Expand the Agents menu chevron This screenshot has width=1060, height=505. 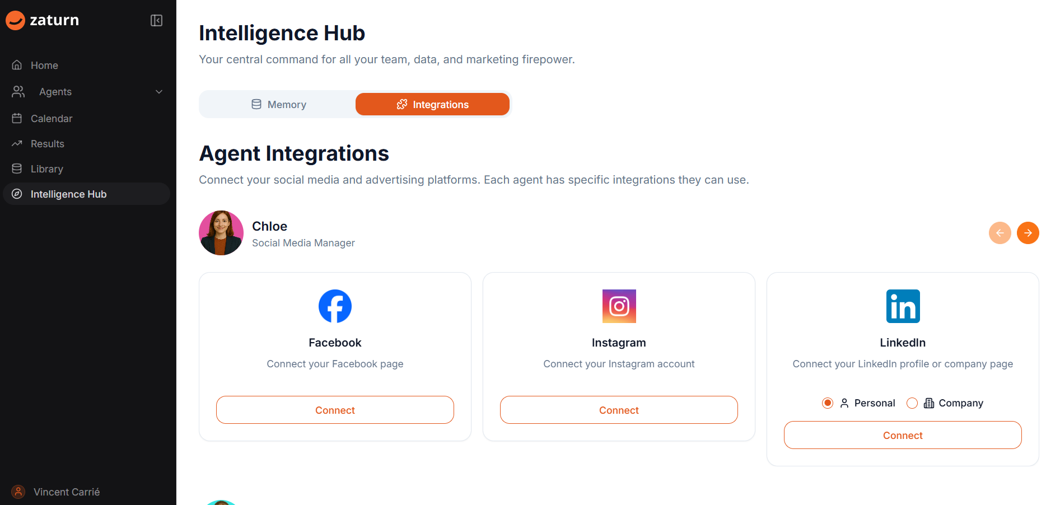click(x=159, y=92)
